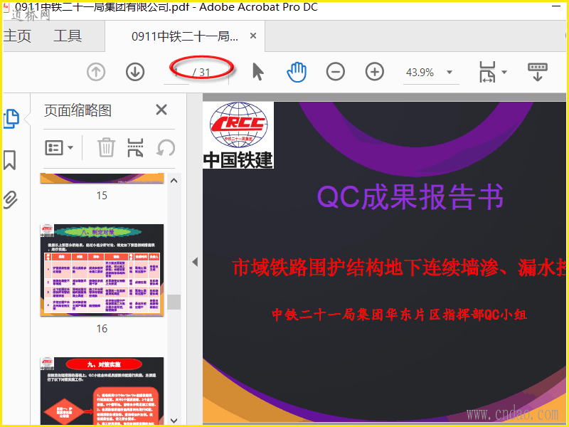Close the 页面缩略图 panel
569x427 pixels.
coord(161,110)
